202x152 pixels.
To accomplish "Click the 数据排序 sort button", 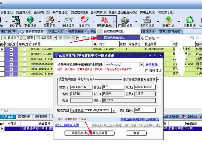I will point(11,38).
